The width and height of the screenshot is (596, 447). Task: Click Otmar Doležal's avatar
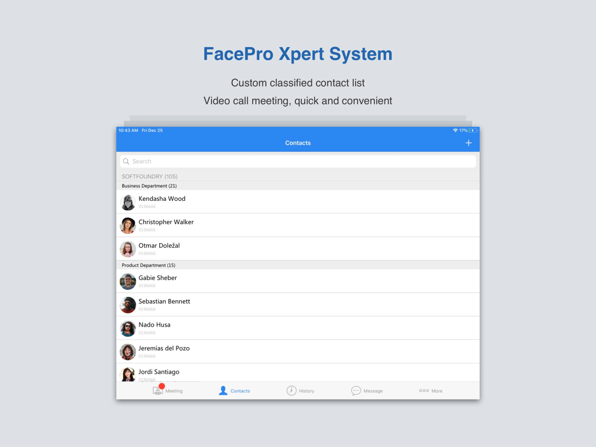(128, 249)
